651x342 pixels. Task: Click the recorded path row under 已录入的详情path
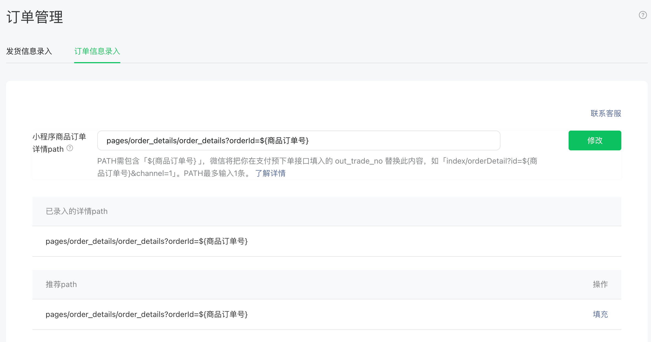pos(147,241)
